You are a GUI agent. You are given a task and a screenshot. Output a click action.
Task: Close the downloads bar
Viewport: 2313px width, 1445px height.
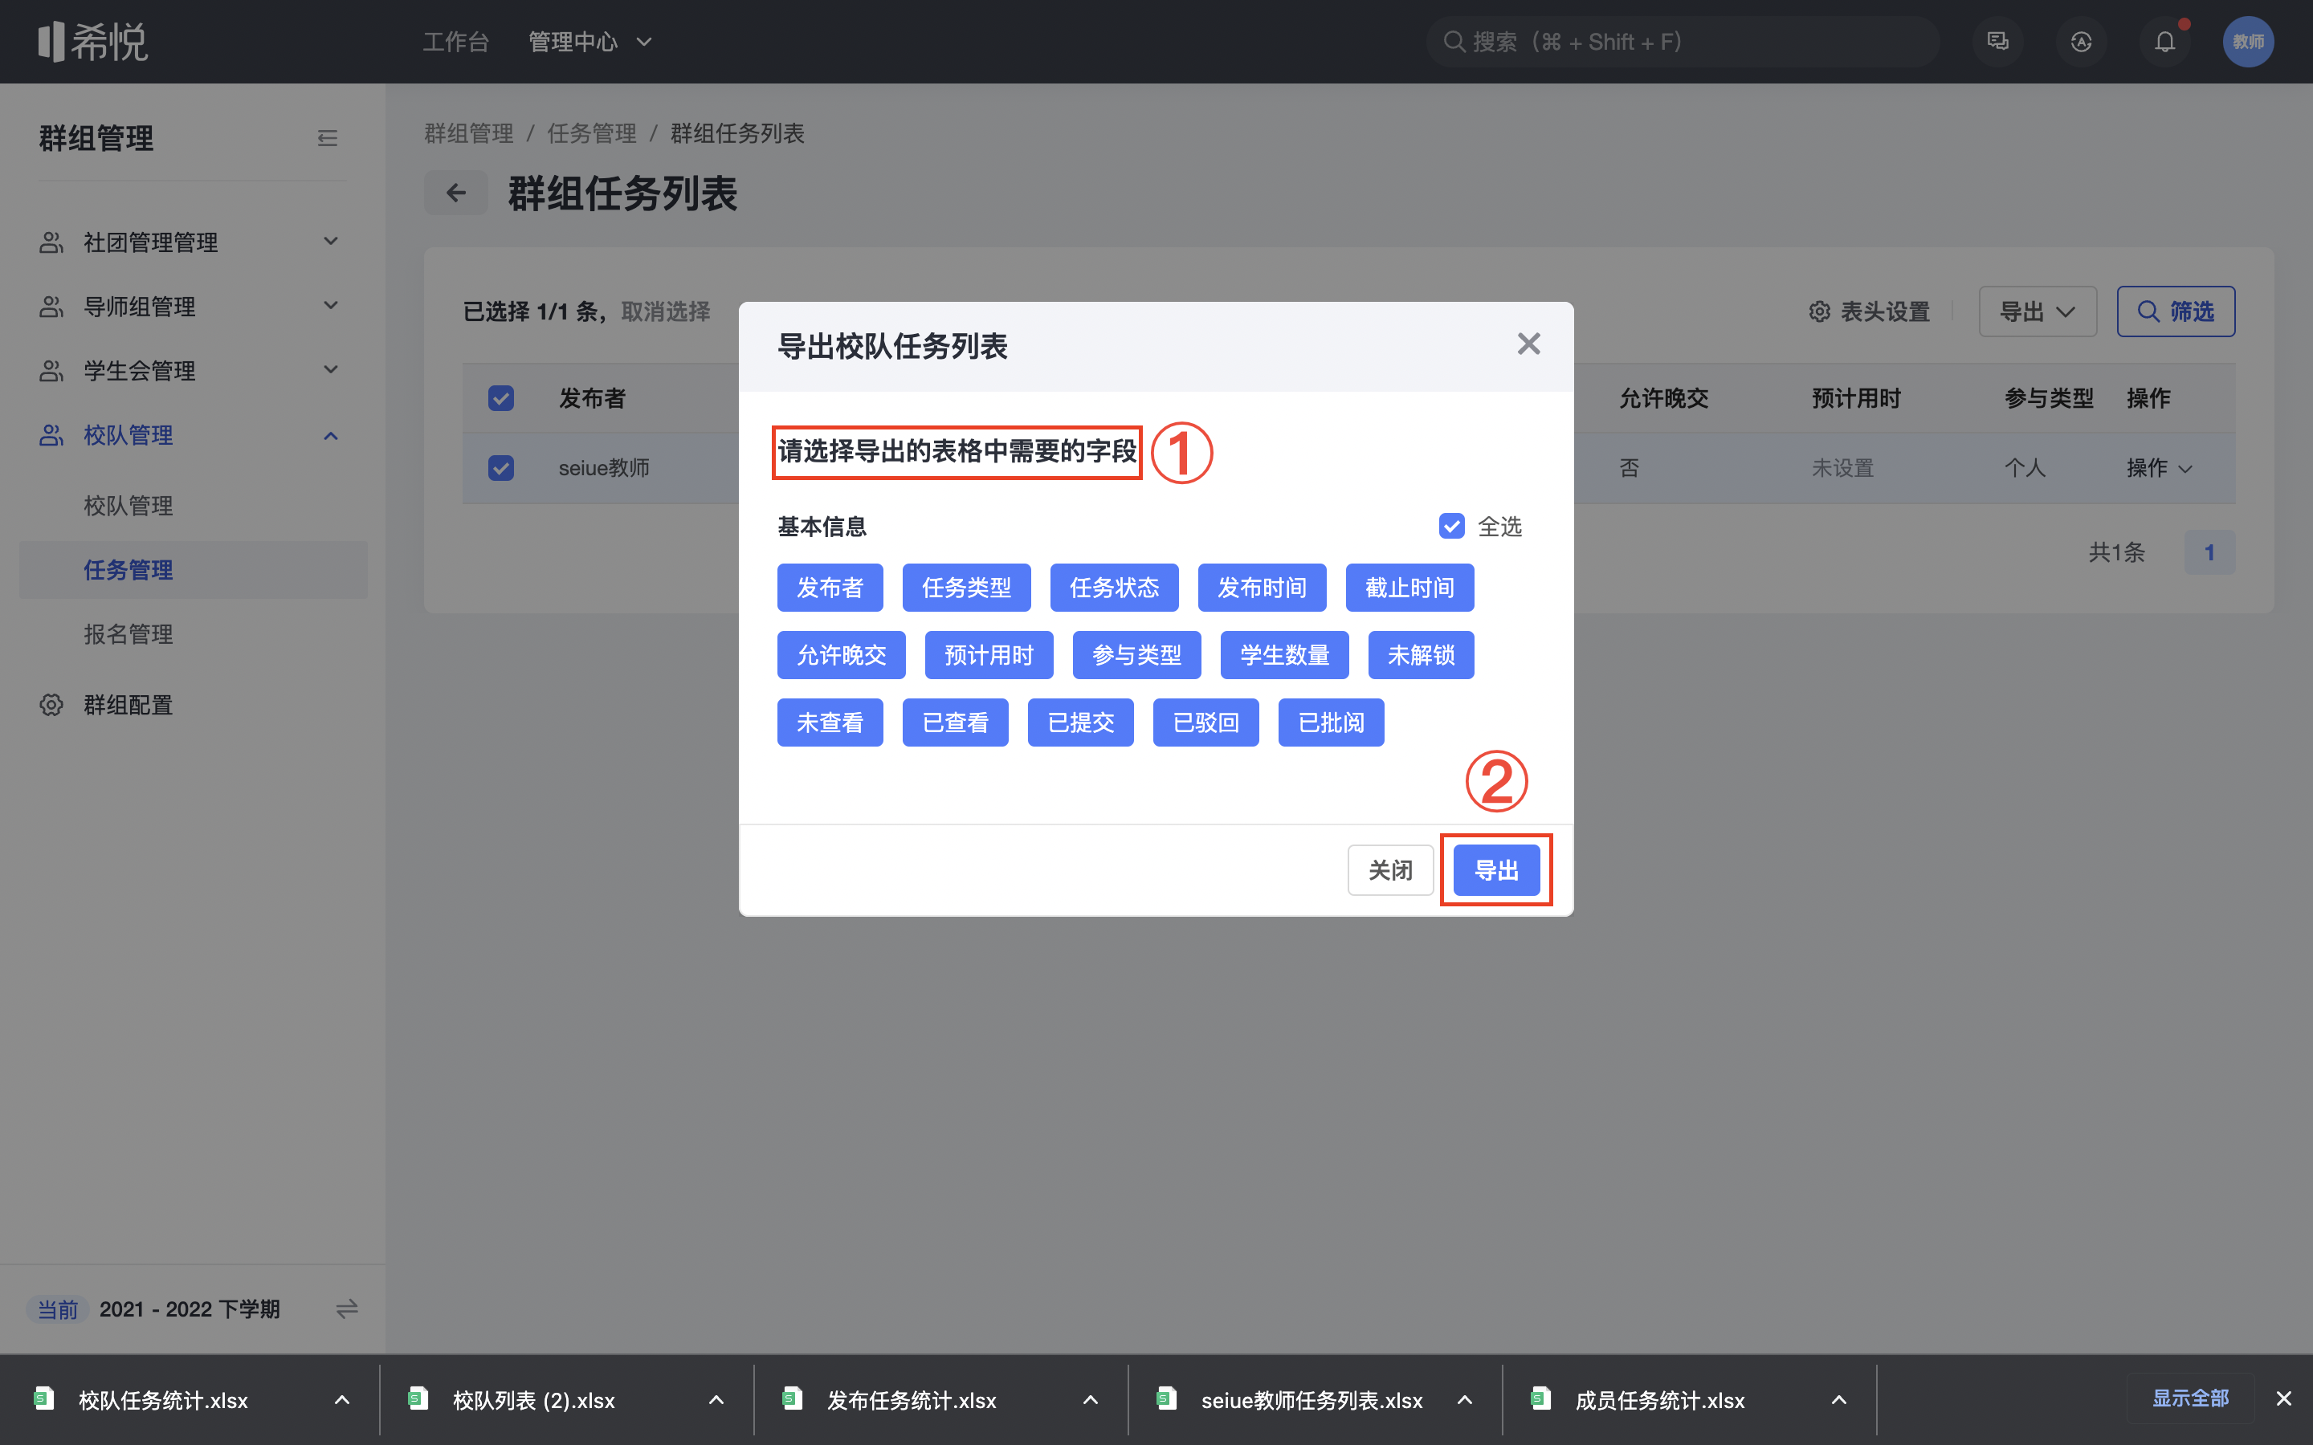[x=2283, y=1399]
